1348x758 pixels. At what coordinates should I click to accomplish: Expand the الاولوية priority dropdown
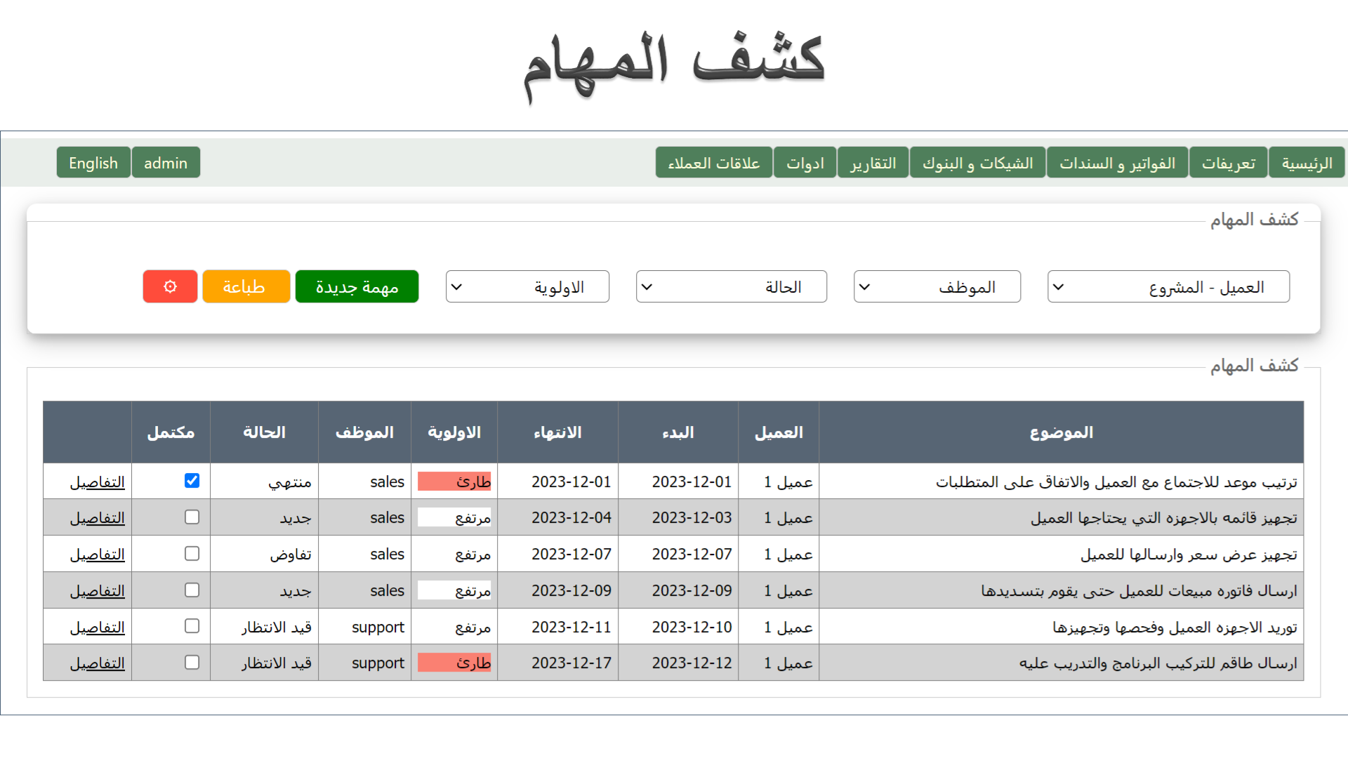coord(527,286)
